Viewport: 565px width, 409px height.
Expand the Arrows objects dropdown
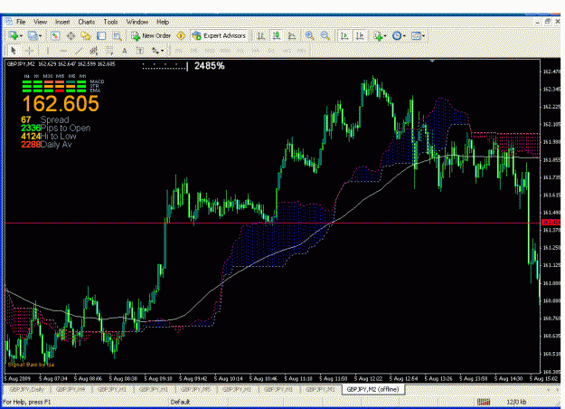pos(162,51)
